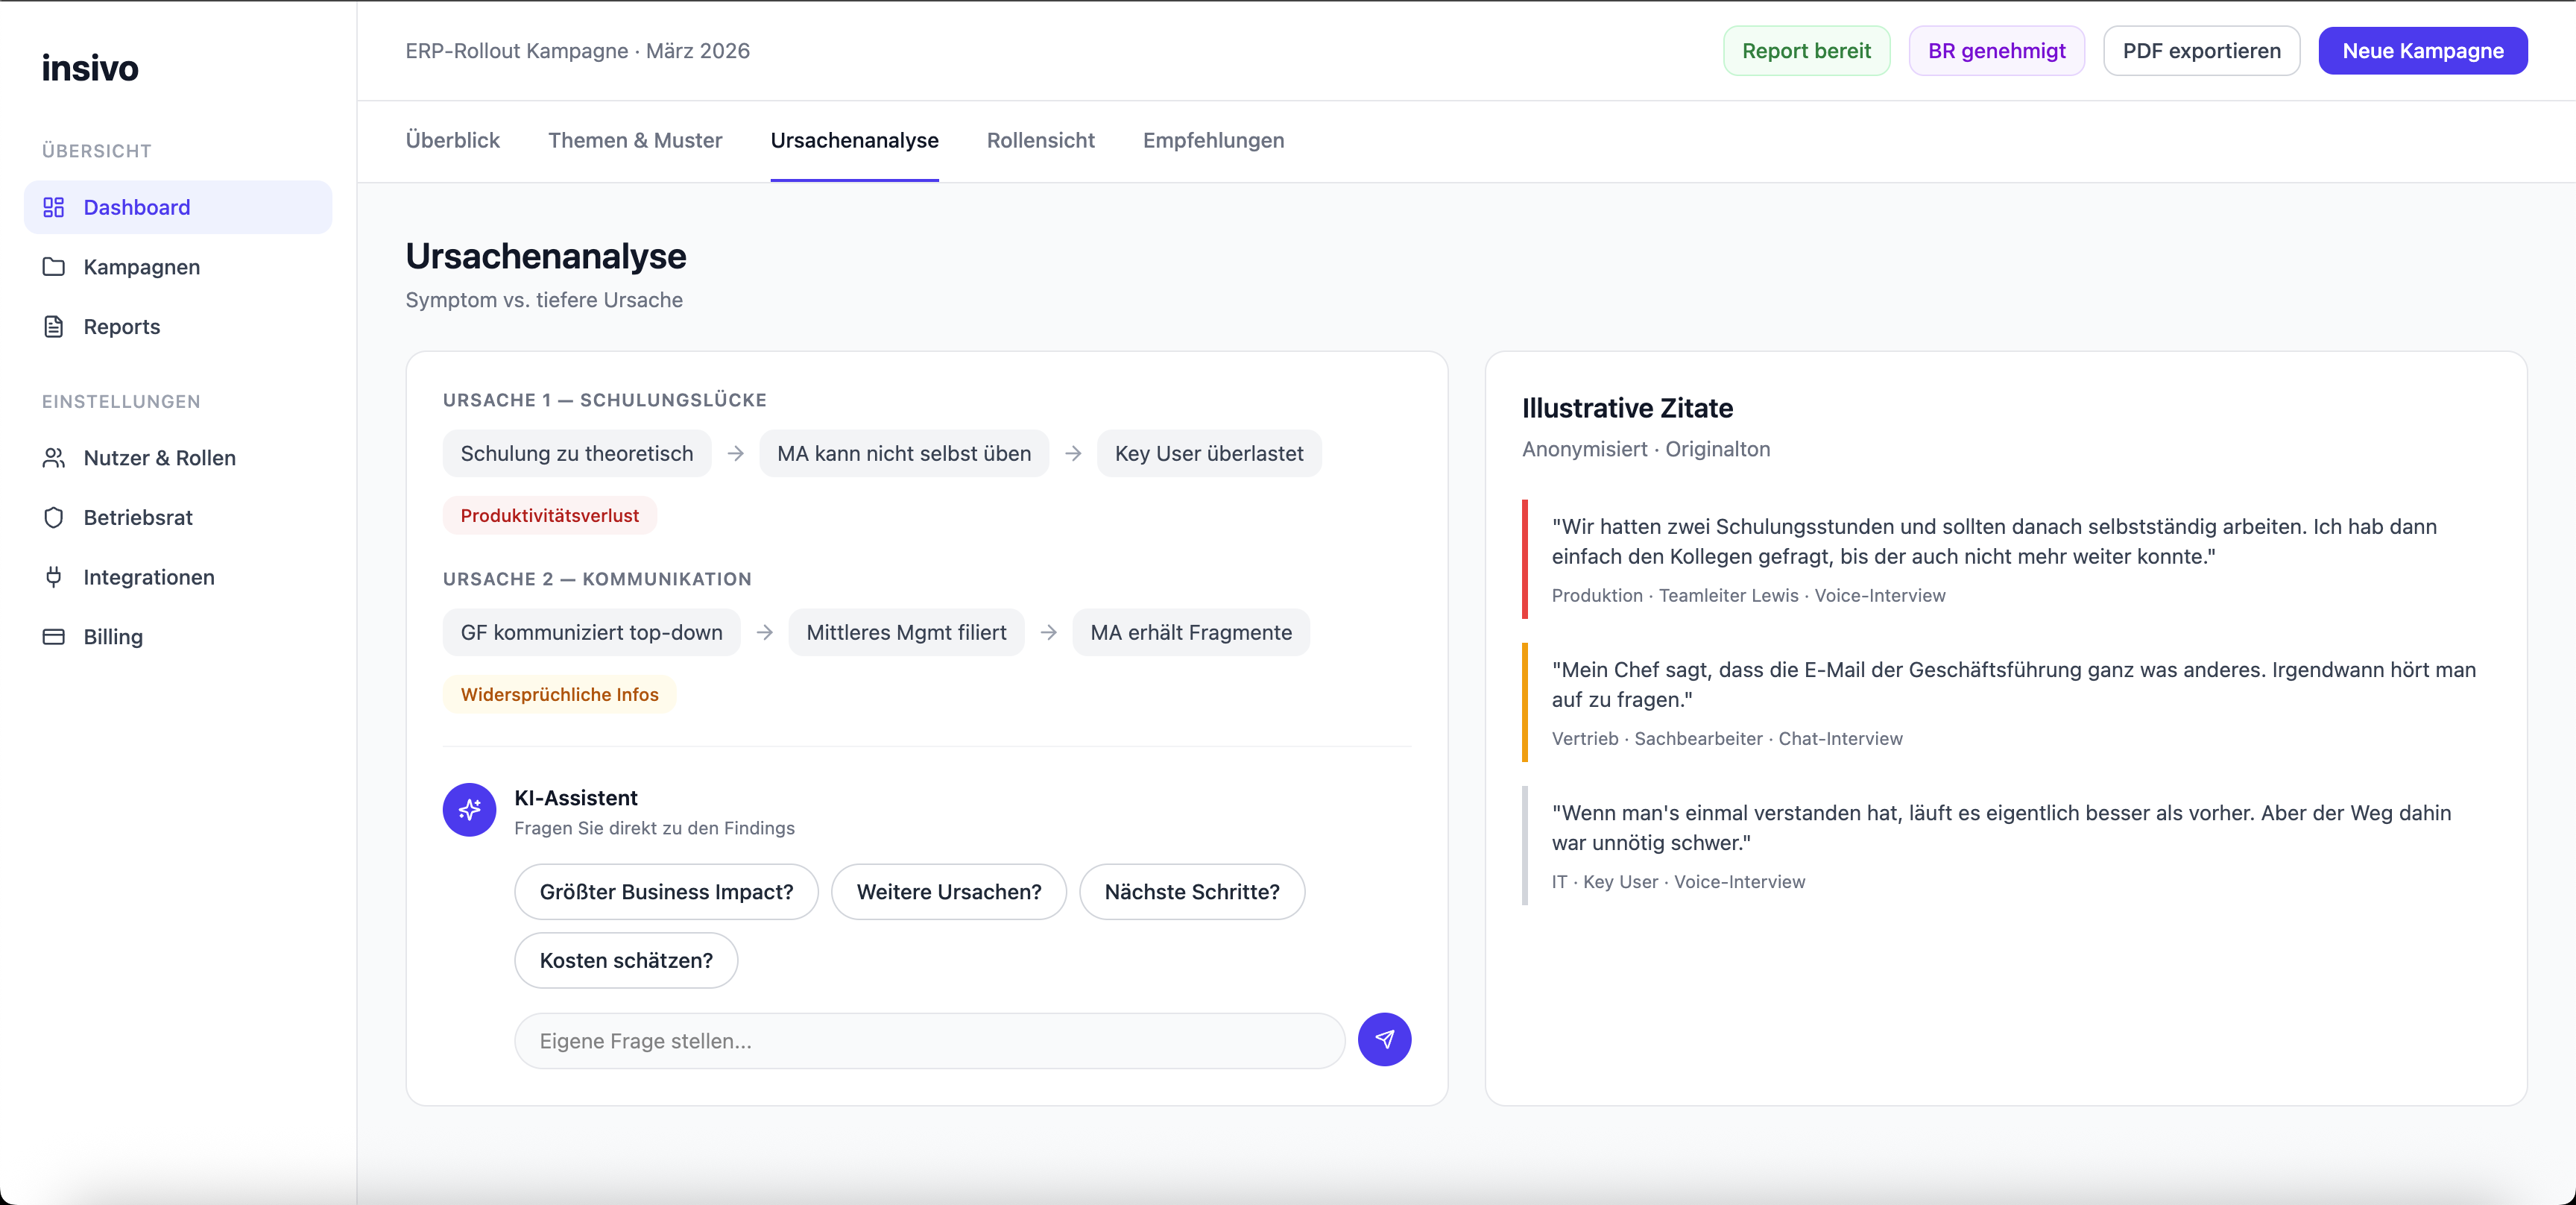Switch to the Themen & Muster tab

[635, 140]
